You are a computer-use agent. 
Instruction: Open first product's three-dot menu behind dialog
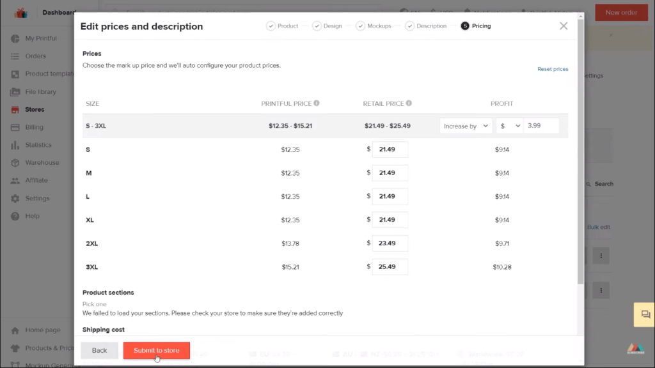point(601,256)
